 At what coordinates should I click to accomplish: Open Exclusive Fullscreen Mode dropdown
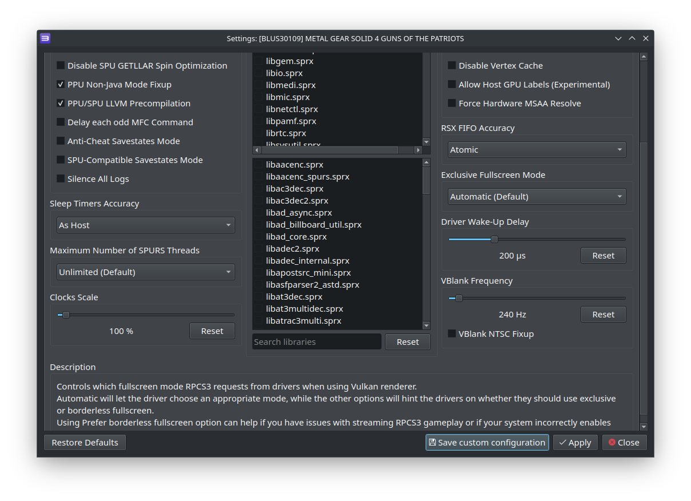click(x=537, y=197)
